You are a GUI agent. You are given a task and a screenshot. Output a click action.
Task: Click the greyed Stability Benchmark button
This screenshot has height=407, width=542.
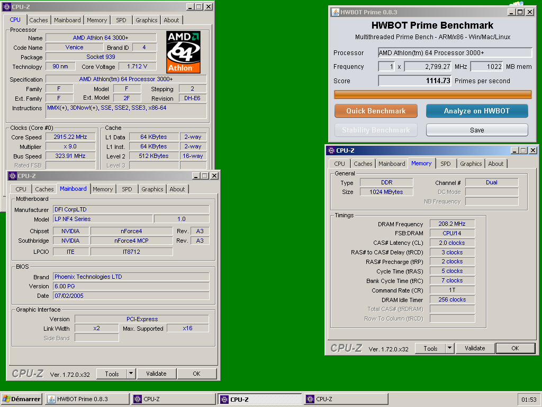coord(376,130)
